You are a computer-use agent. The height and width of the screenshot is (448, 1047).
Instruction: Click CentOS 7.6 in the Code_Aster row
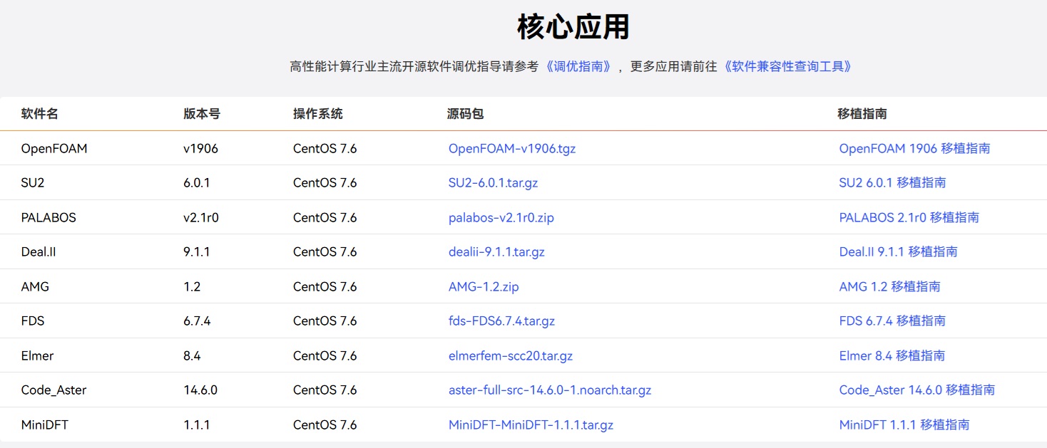point(325,390)
